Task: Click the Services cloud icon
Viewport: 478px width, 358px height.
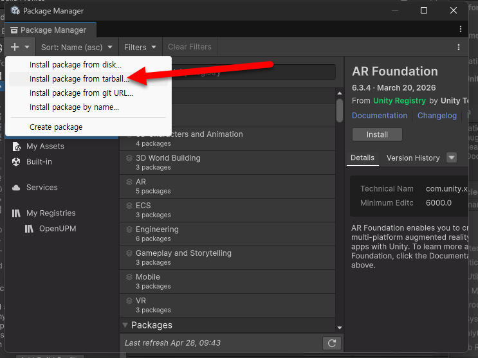Action: [x=16, y=188]
